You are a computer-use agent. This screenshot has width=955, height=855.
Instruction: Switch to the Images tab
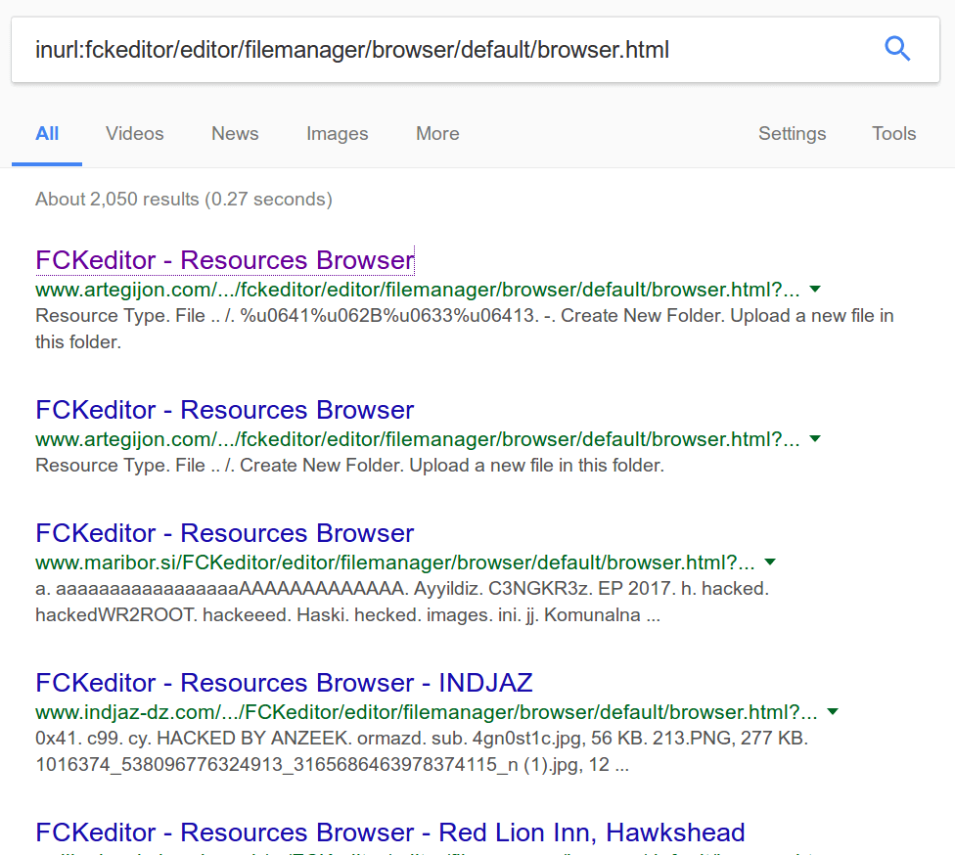(337, 134)
